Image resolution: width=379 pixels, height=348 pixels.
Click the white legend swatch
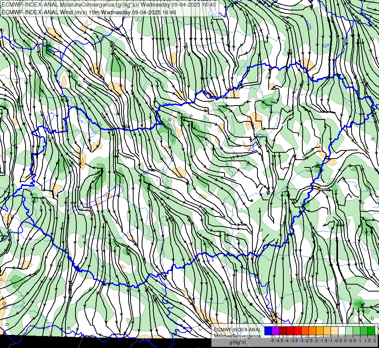[x=342, y=331]
